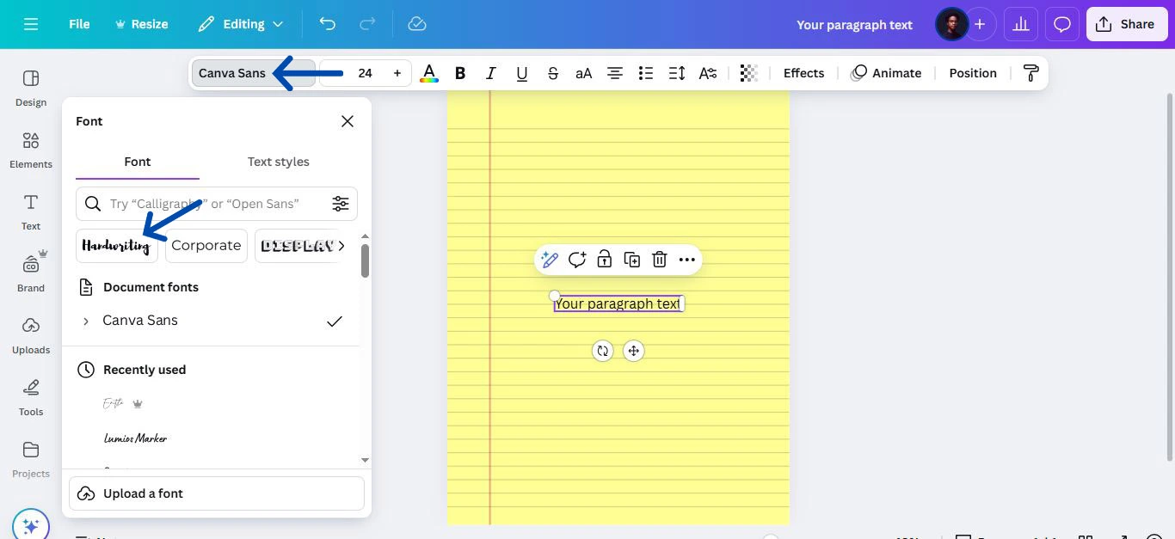Open the Uploads sidebar panel
The width and height of the screenshot is (1175, 539).
[x=31, y=335]
